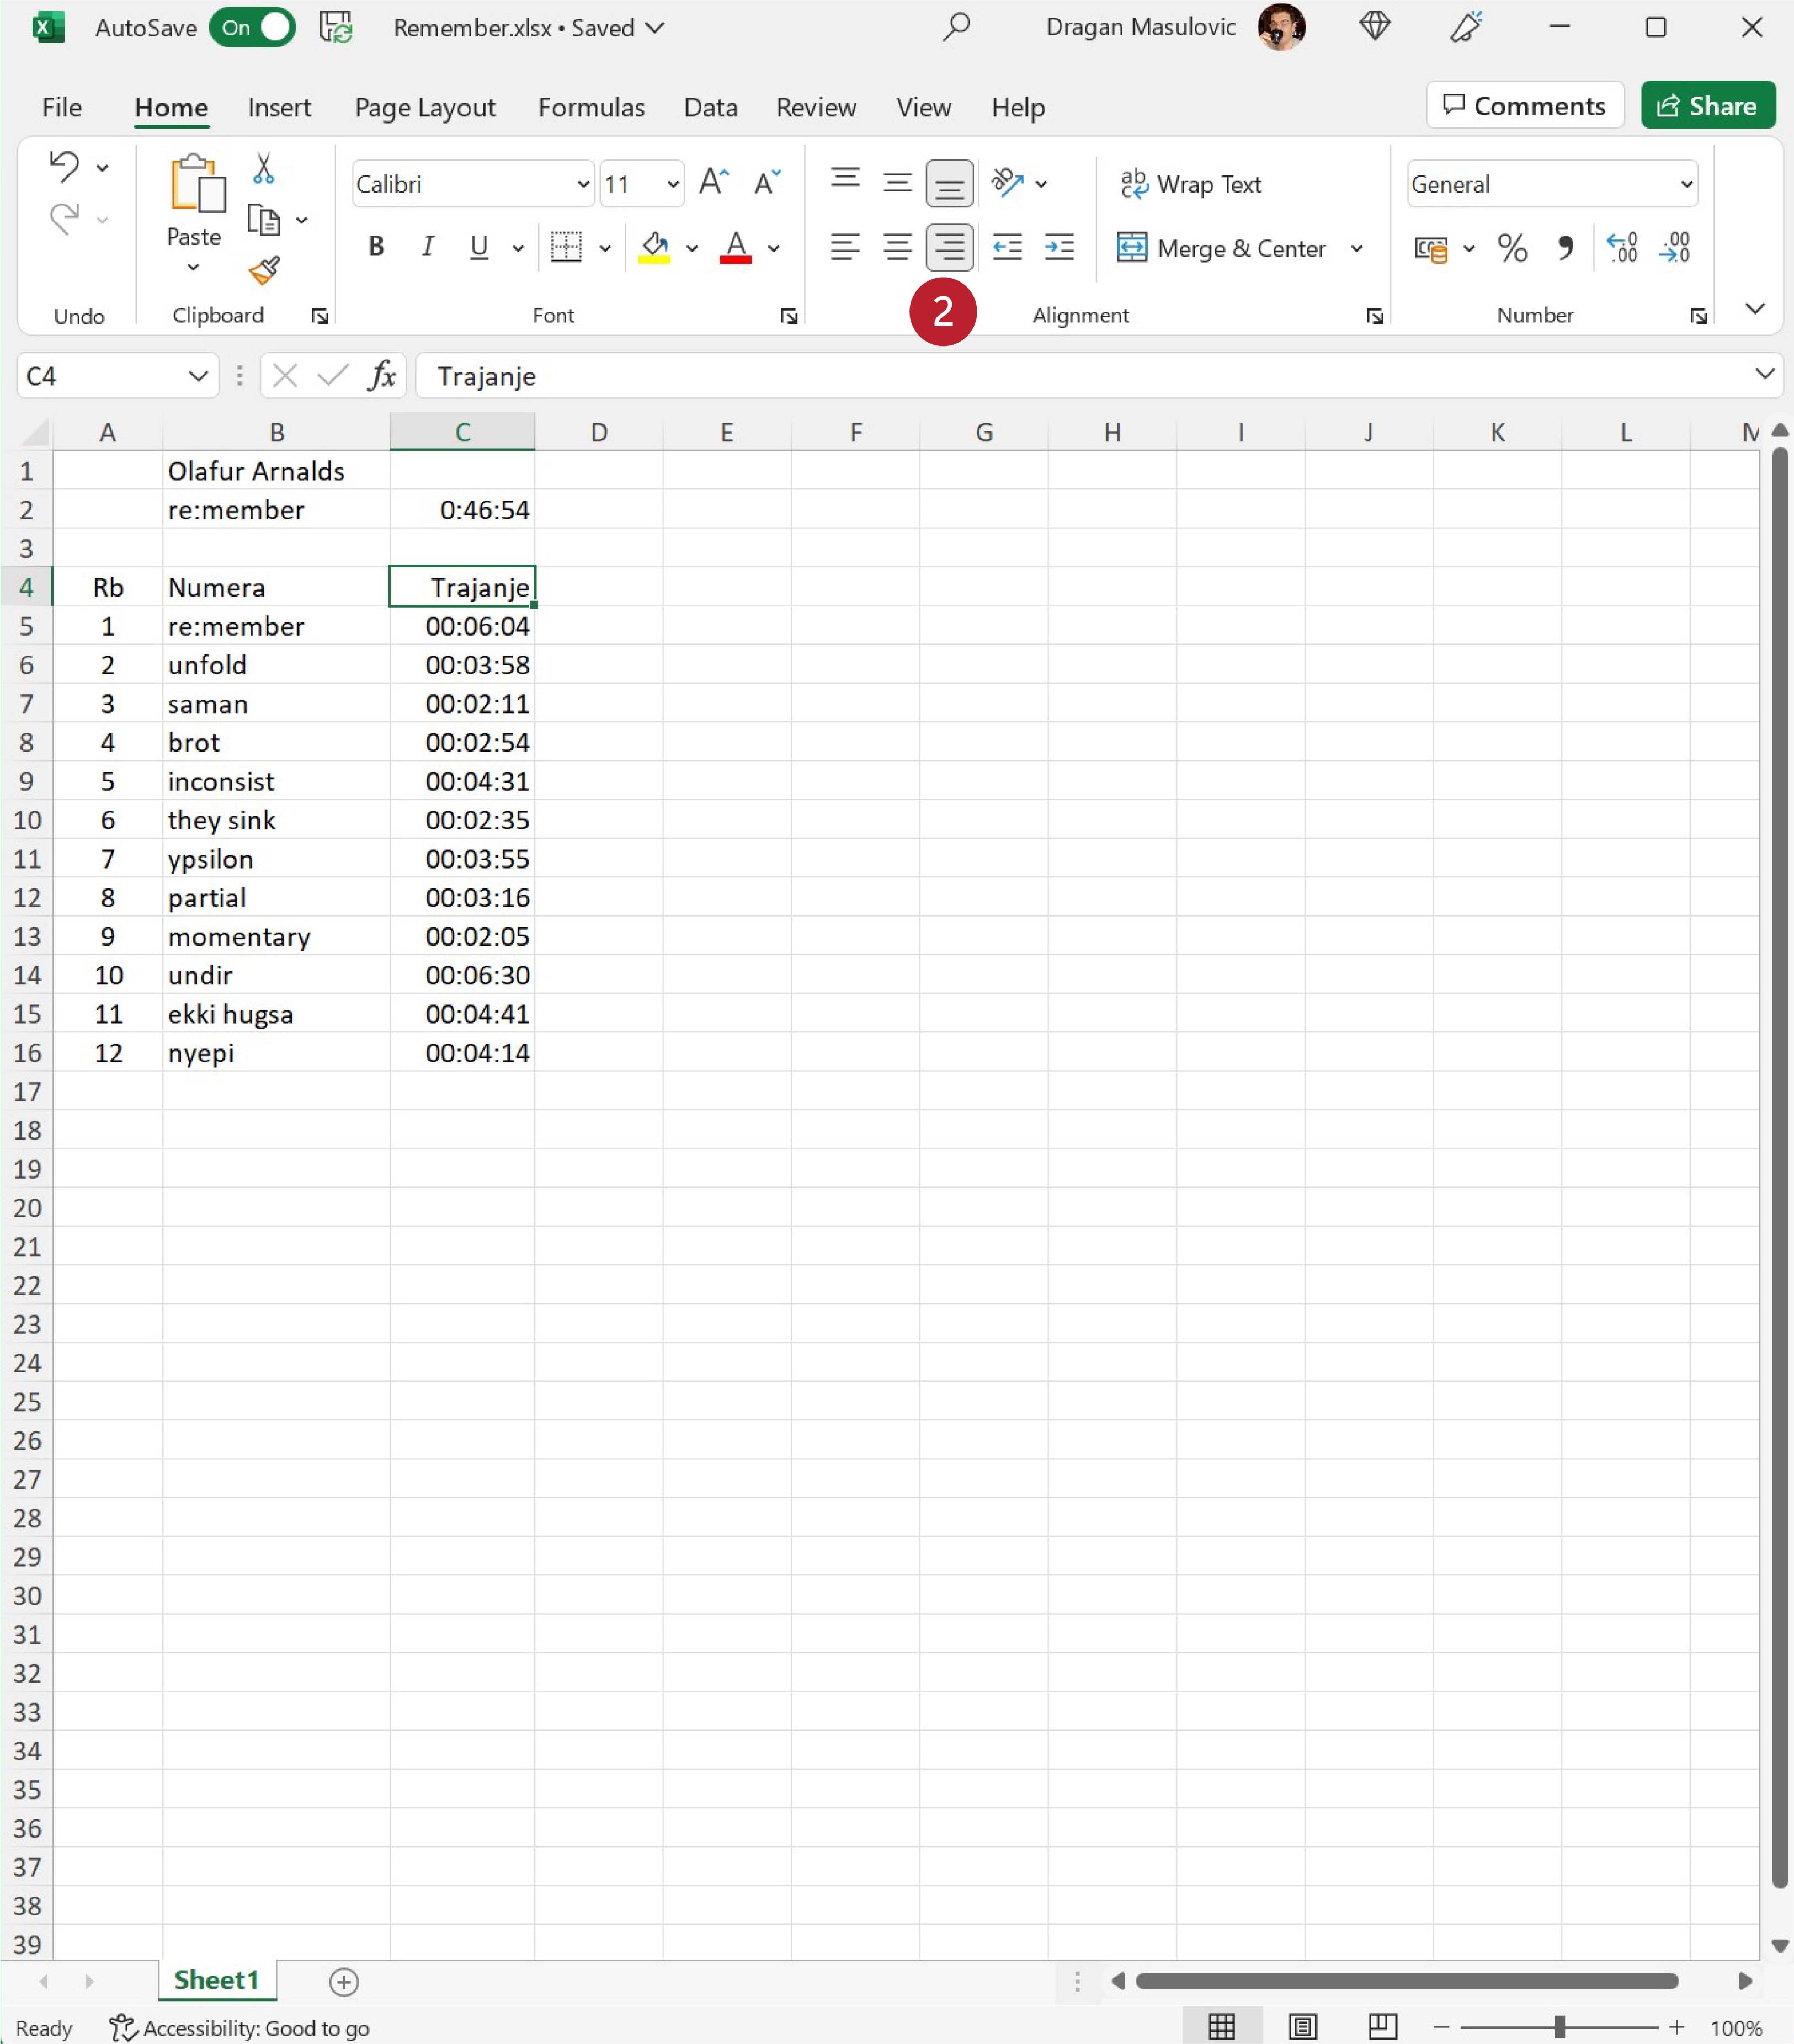This screenshot has height=2044, width=1794.
Task: Switch to the Page Layout tab
Action: point(425,107)
